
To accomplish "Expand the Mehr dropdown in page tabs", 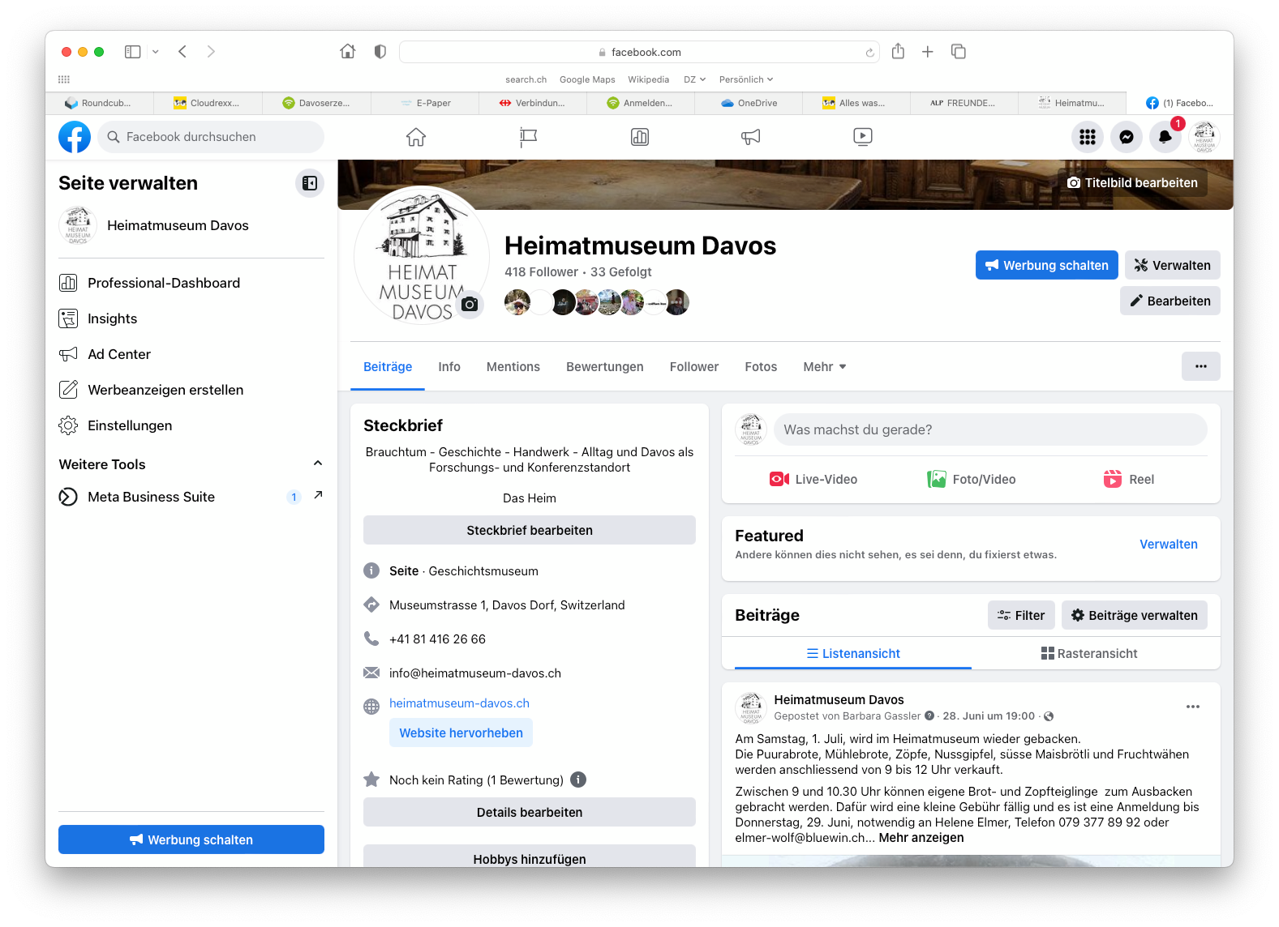I will 824,367.
